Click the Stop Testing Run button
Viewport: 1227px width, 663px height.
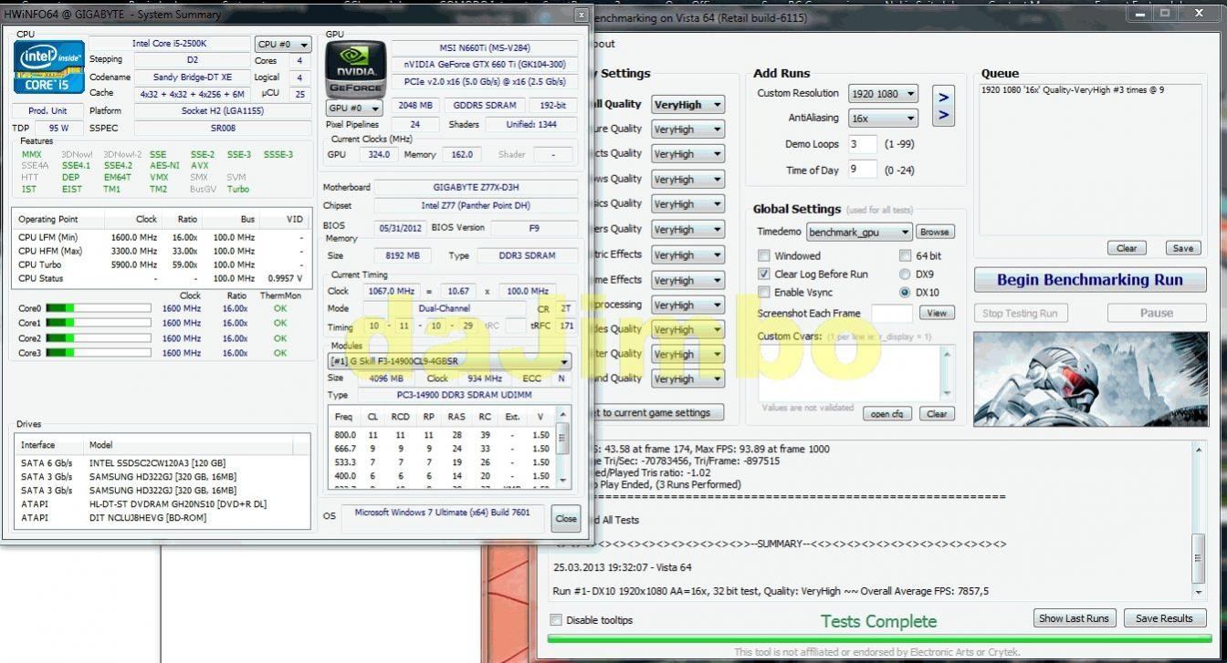click(x=1020, y=313)
